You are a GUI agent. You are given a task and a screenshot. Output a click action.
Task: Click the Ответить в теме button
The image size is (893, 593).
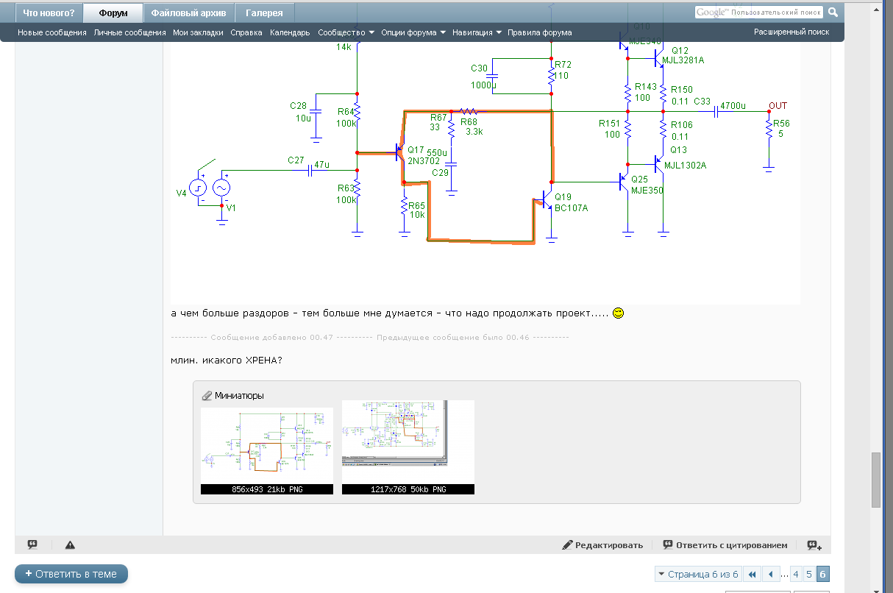click(71, 574)
